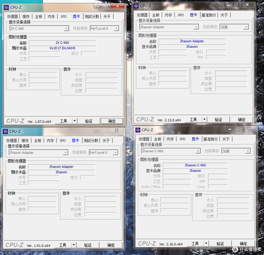Click 验证 button in Ver. 1.91.0 window

[x=88, y=245]
